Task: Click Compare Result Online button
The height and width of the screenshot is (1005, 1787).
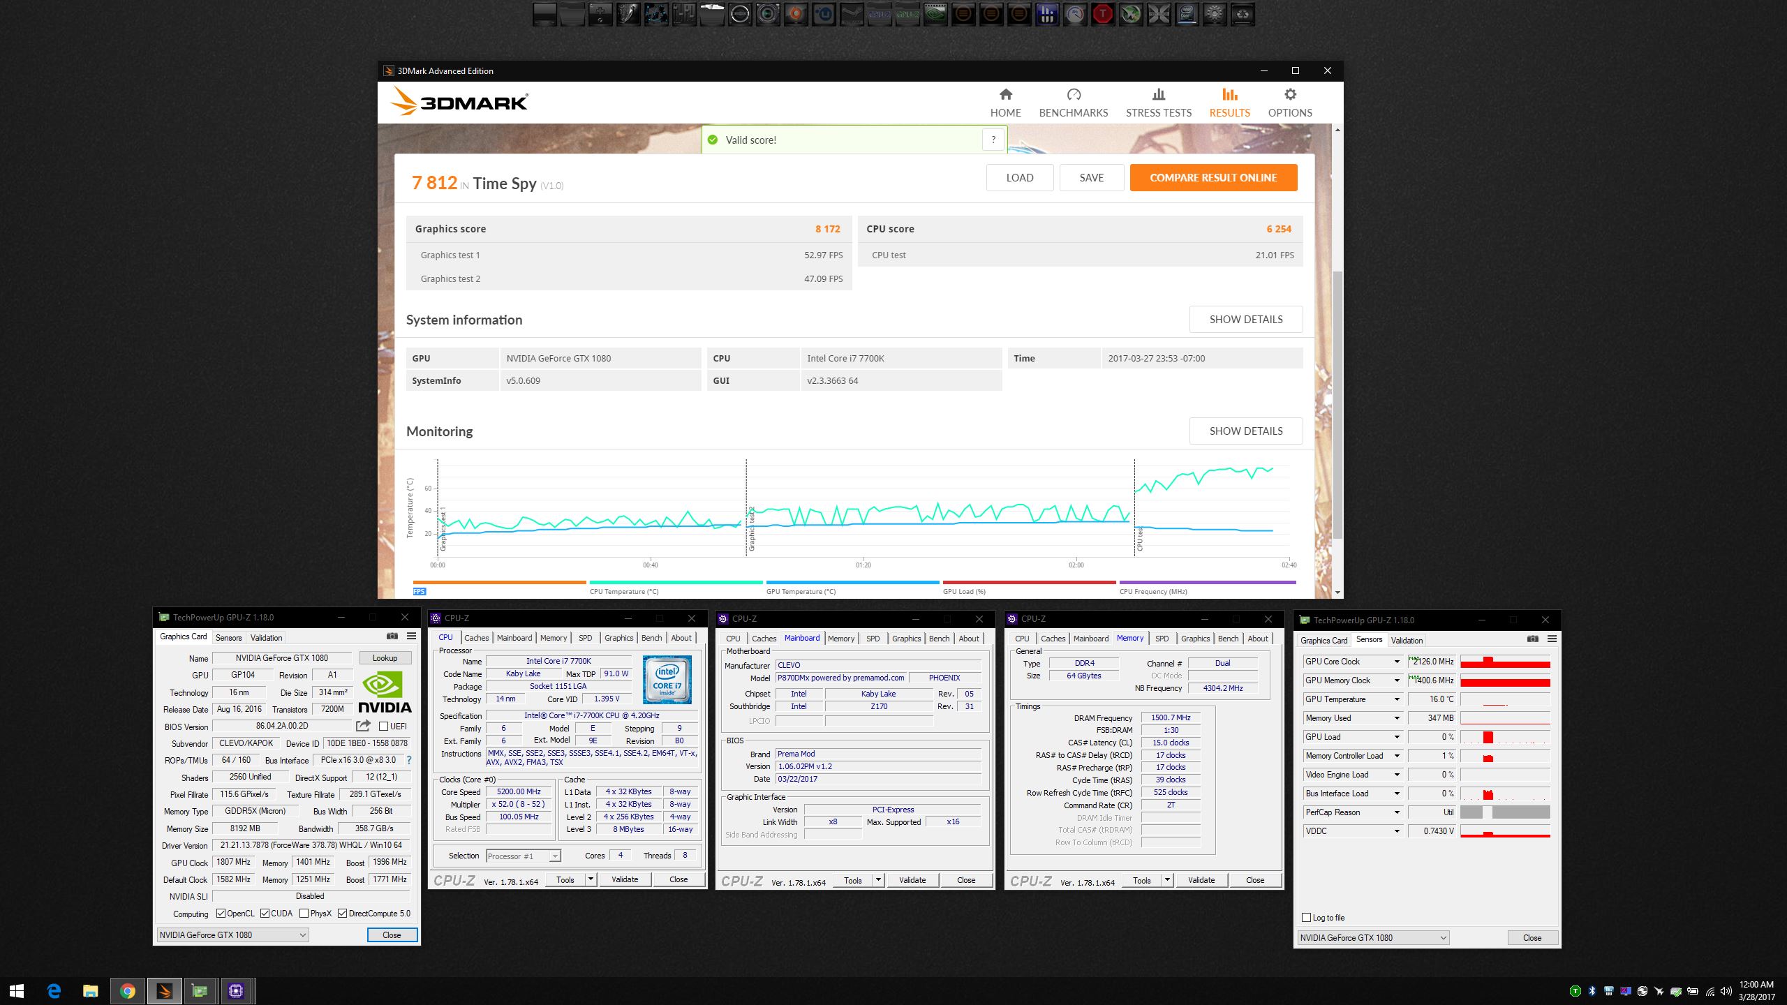Action: [x=1213, y=178]
